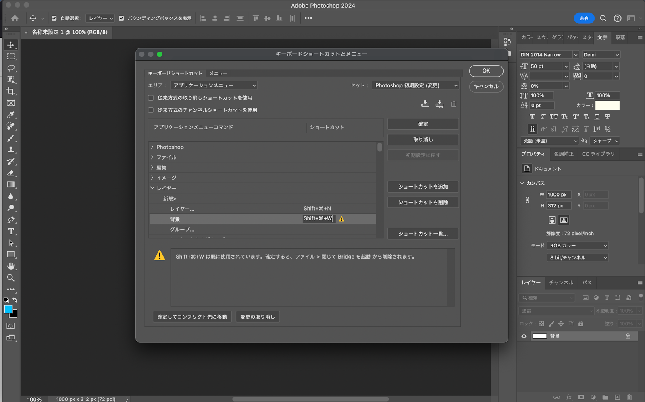Select the Rectangular Marquee tool
645x402 pixels.
(x=11, y=56)
